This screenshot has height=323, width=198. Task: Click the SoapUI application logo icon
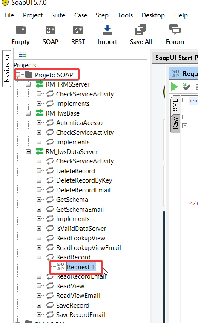pyautogui.click(x=5, y=3)
